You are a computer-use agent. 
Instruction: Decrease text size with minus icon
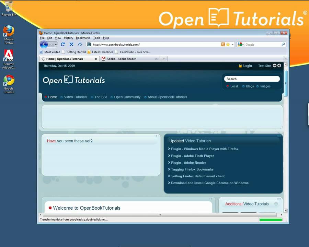click(x=275, y=66)
